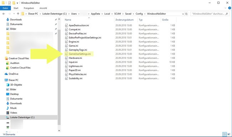The image size is (232, 137).
Task: Sort by Typ column header
Action: point(141,20)
